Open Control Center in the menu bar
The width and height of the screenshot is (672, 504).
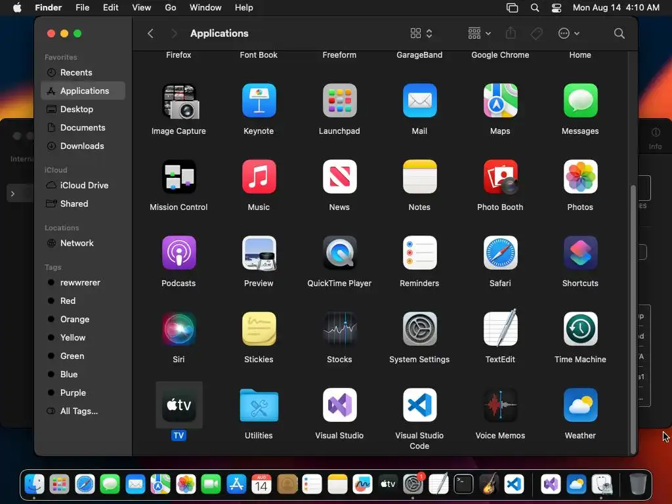(556, 8)
